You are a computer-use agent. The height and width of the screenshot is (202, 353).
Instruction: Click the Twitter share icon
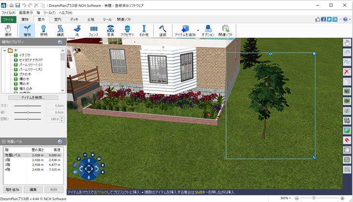[x=329, y=20]
